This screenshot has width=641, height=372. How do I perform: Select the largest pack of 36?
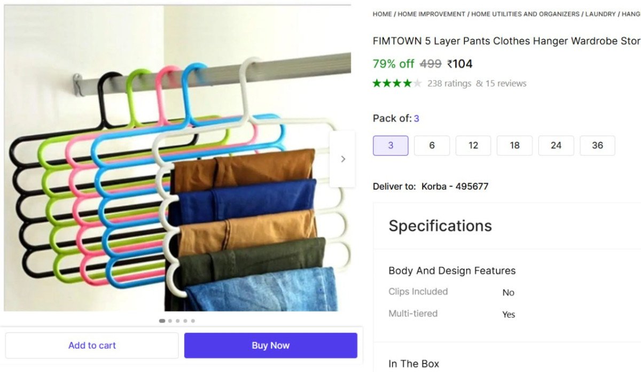coord(597,145)
